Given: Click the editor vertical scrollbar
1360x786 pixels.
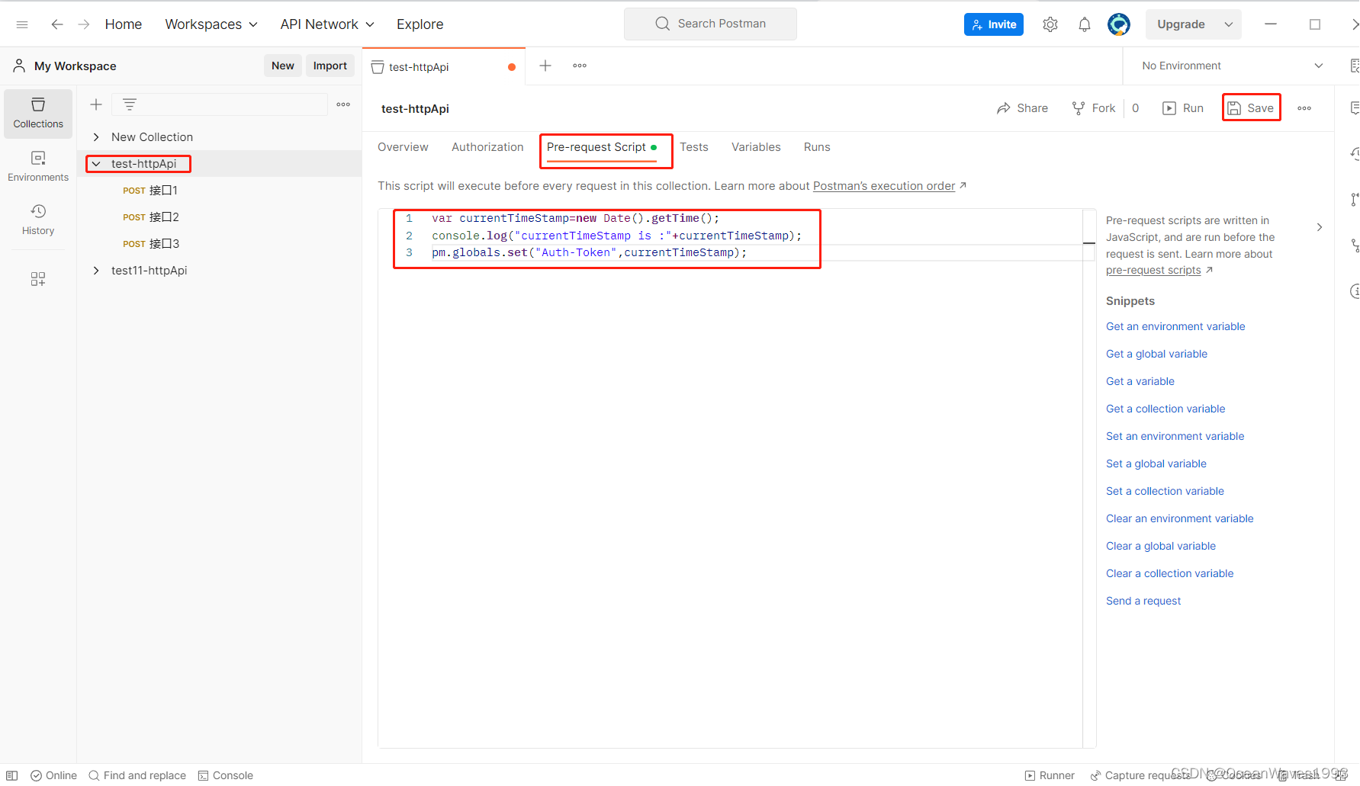Looking at the screenshot, I should click(x=1089, y=478).
